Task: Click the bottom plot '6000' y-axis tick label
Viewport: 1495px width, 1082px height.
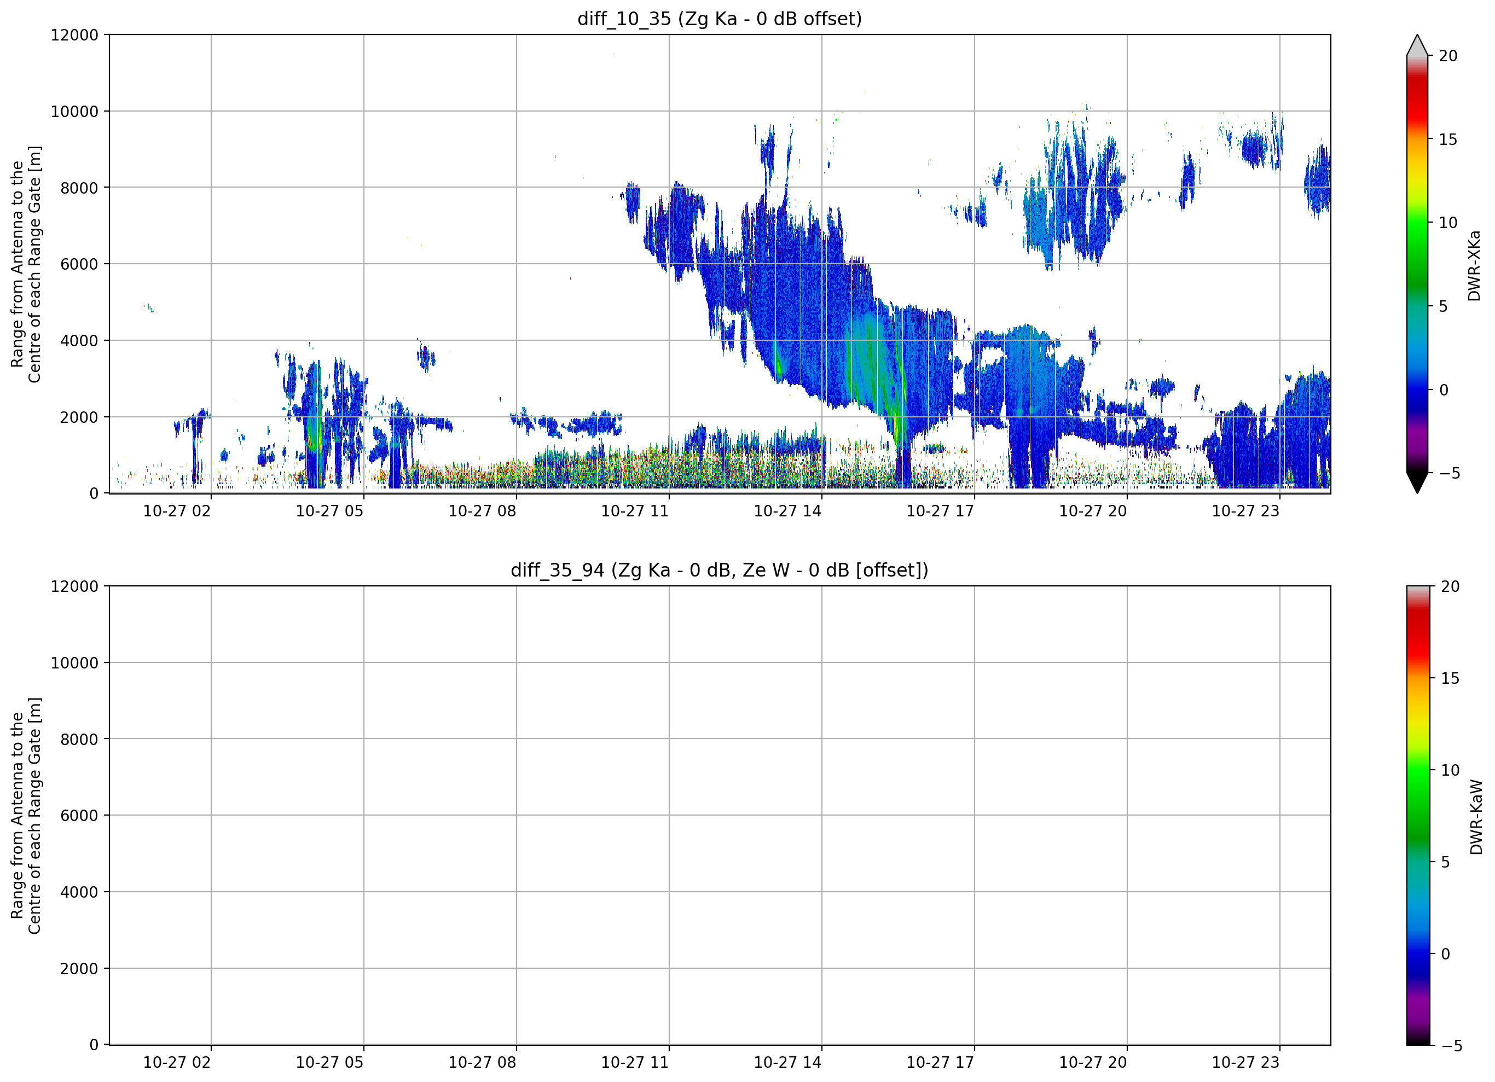Action: tap(79, 816)
